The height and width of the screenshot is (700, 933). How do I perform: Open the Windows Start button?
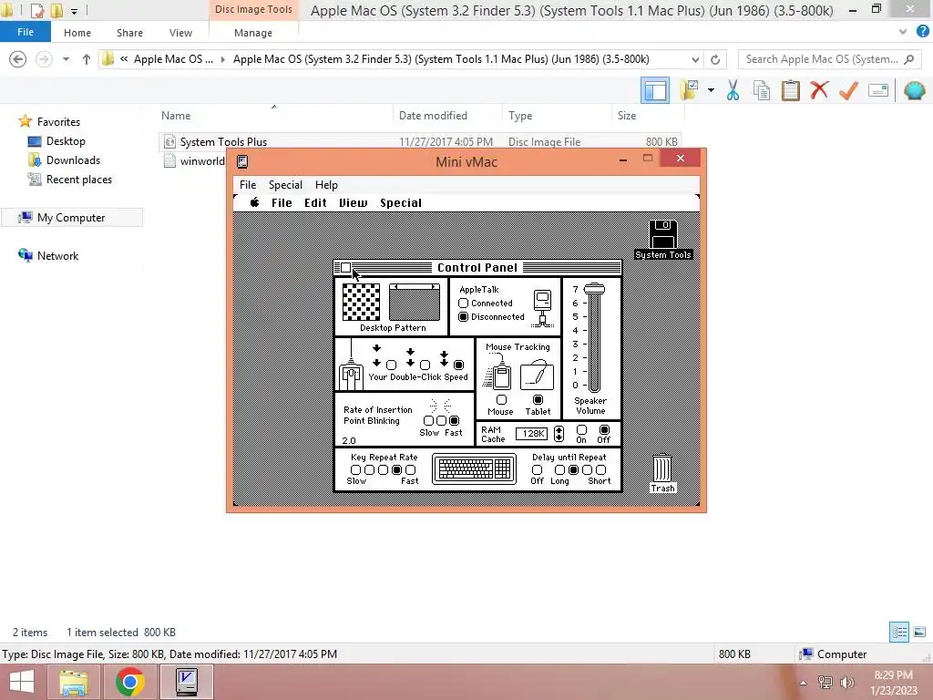point(22,682)
